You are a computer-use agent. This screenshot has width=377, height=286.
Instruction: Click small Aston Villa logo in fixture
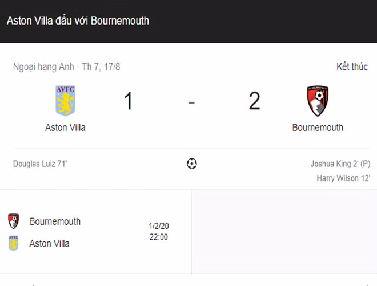(14, 244)
